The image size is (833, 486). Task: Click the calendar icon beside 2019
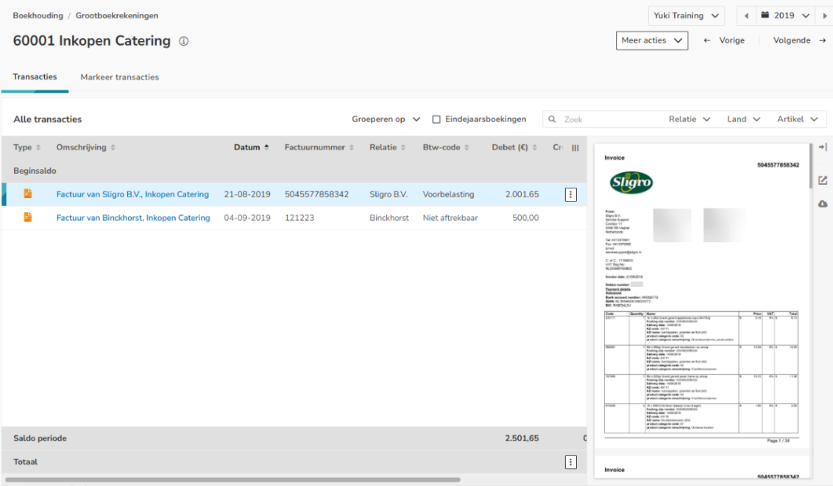point(765,15)
